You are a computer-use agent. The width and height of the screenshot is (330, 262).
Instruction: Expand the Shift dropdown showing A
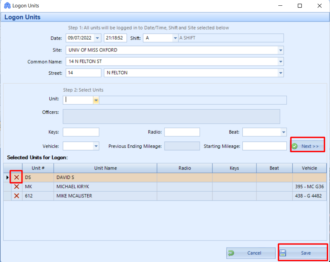pyautogui.click(x=175, y=38)
